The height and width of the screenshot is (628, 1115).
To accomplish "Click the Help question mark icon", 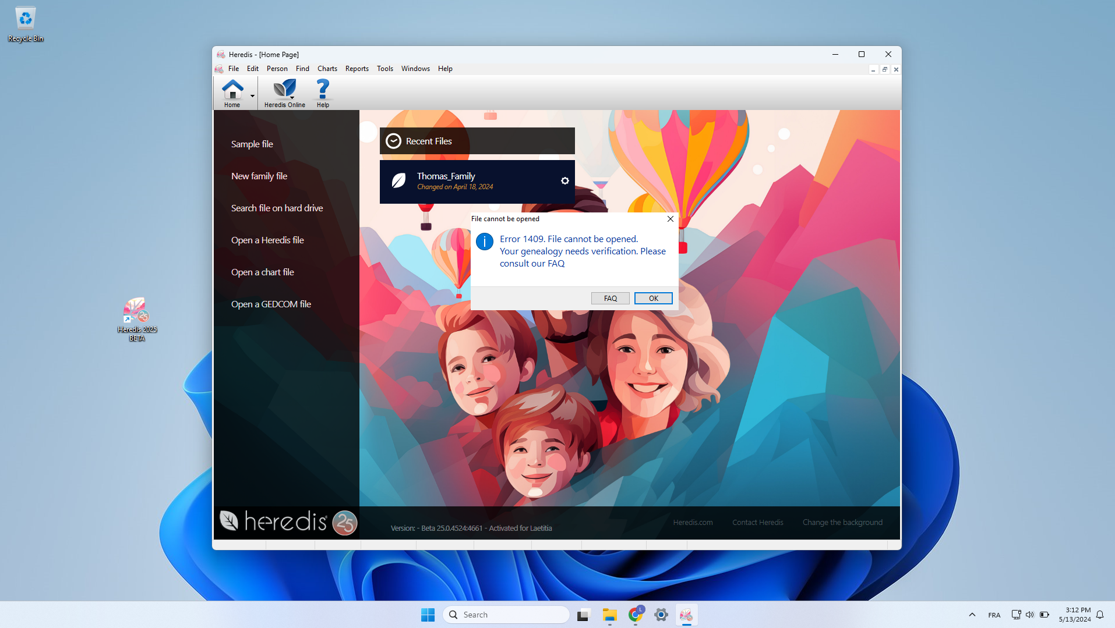I will [322, 93].
